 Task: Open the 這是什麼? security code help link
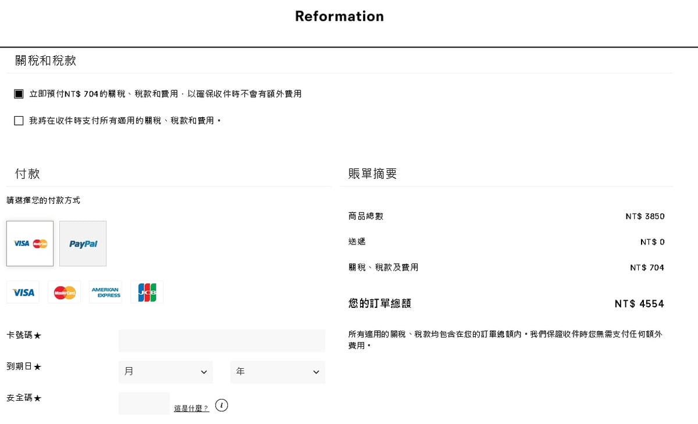pos(191,409)
